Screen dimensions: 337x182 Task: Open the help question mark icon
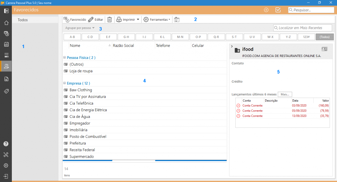(6, 144)
